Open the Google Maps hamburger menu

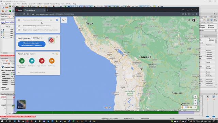click(19, 20)
